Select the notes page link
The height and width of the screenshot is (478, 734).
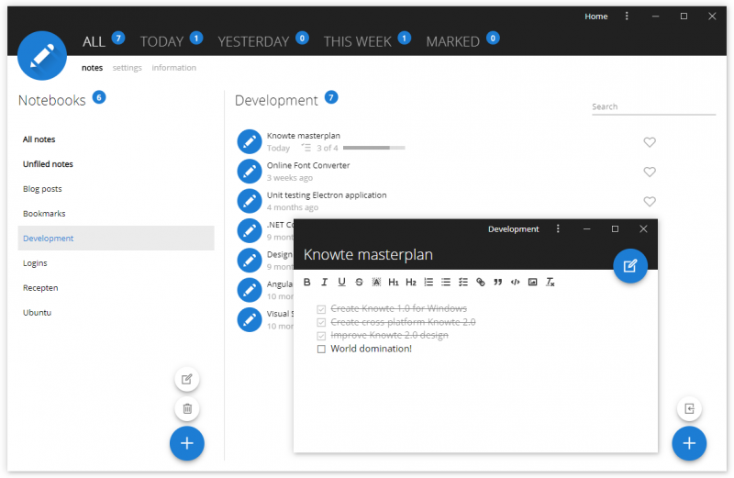point(92,68)
